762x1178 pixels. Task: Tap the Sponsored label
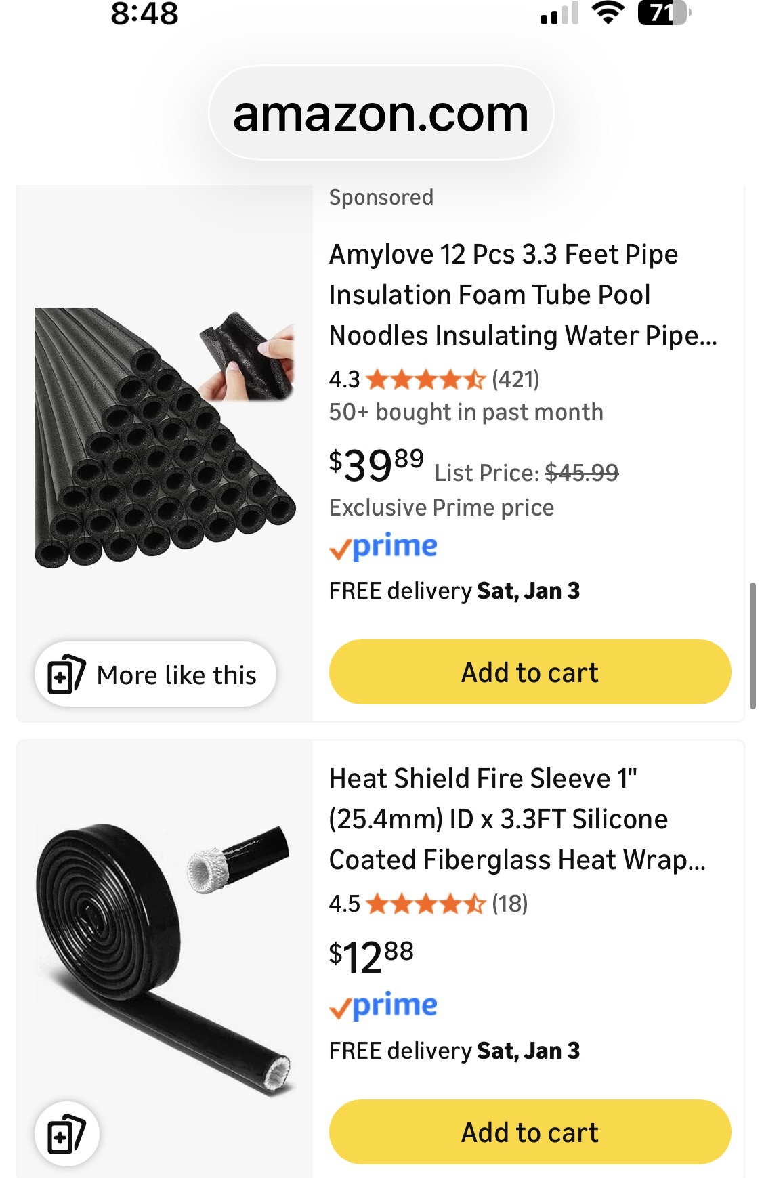coord(381,197)
